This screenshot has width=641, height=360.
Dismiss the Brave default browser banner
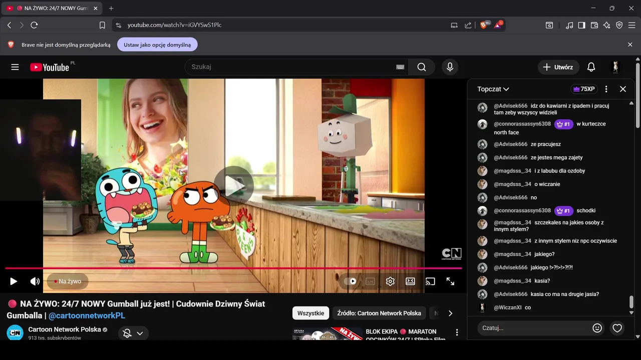click(x=630, y=44)
